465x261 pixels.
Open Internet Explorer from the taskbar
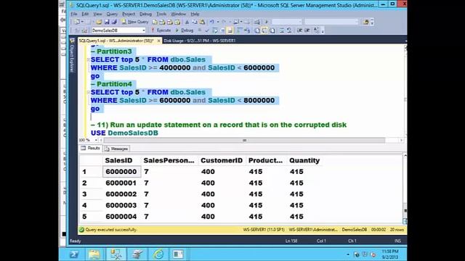158,254
